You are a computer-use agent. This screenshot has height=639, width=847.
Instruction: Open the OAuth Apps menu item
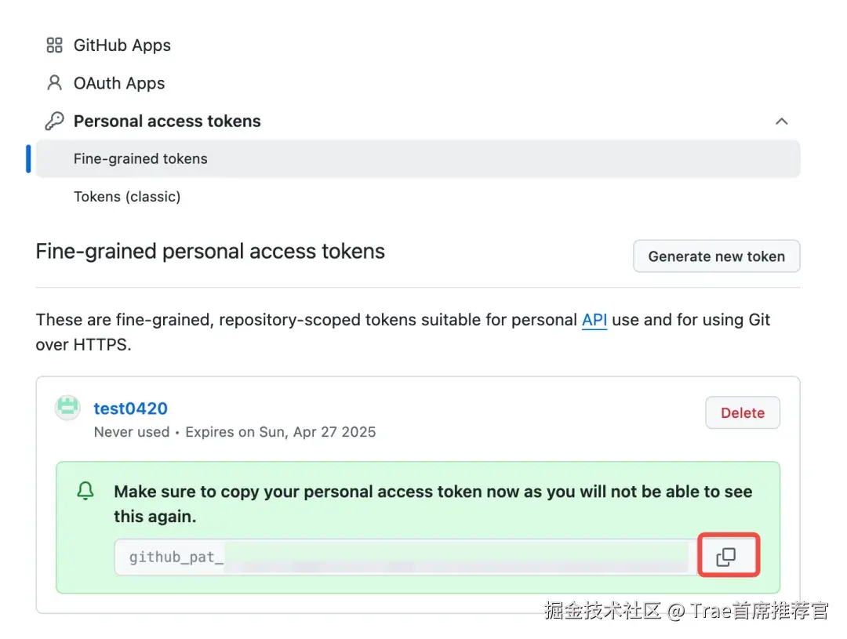(119, 83)
